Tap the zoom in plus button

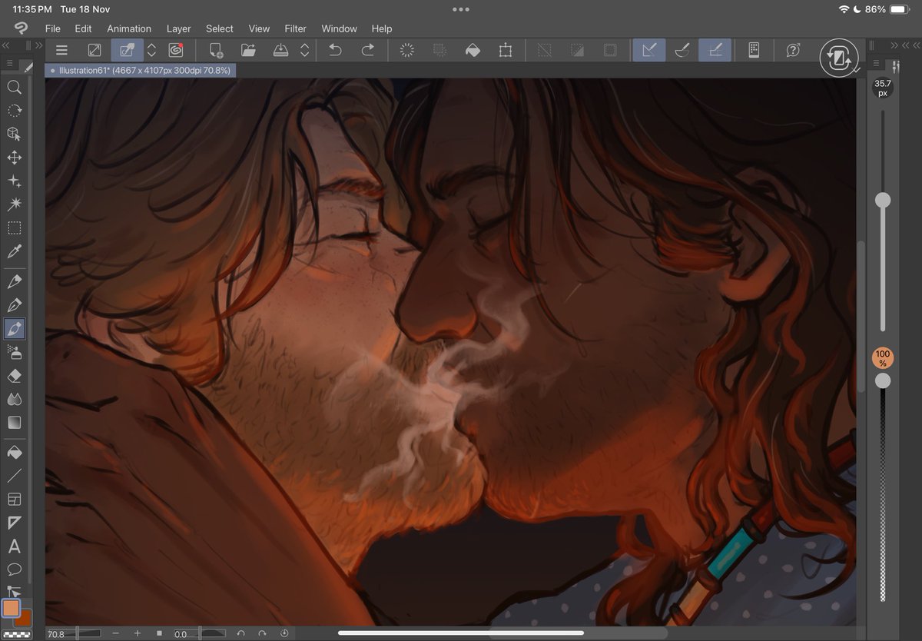tap(138, 634)
